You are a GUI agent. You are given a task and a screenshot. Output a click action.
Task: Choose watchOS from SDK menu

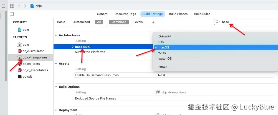click(x=165, y=58)
